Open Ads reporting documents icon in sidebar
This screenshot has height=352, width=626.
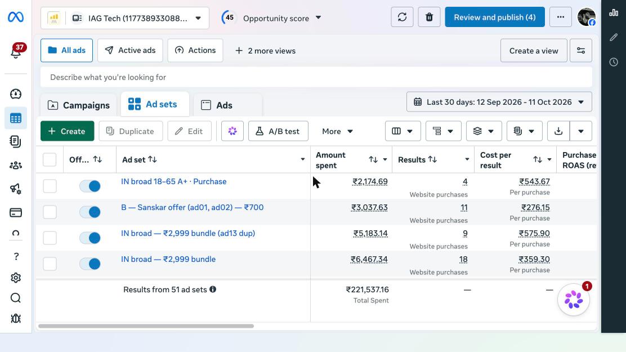click(16, 141)
